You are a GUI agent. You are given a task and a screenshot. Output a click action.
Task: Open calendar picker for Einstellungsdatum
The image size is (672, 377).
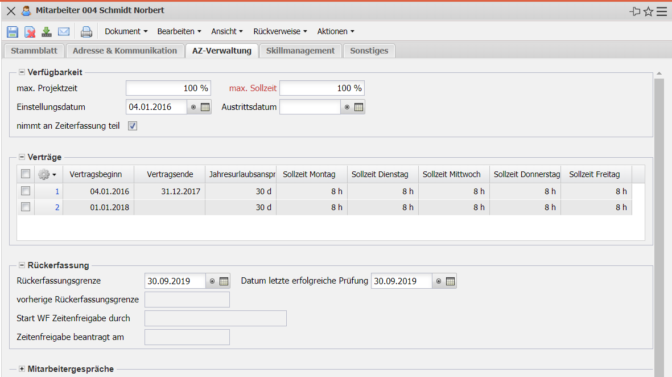205,107
